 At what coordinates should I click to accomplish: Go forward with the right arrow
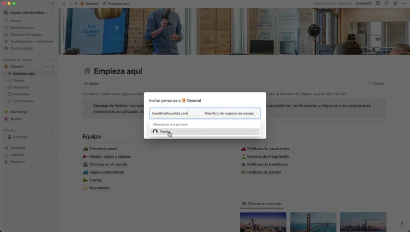(x=70, y=4)
